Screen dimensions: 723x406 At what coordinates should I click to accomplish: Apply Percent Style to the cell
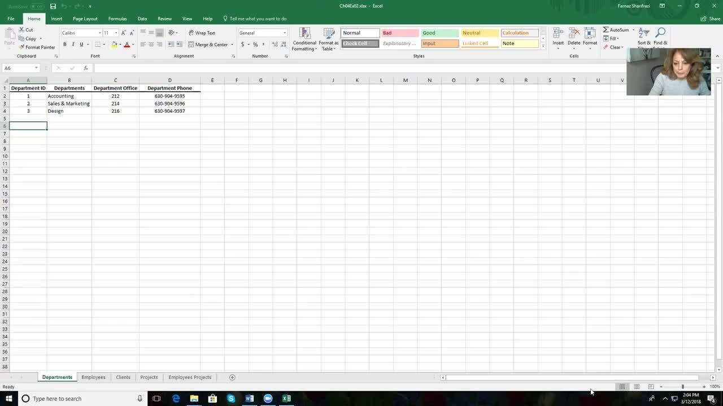(255, 45)
